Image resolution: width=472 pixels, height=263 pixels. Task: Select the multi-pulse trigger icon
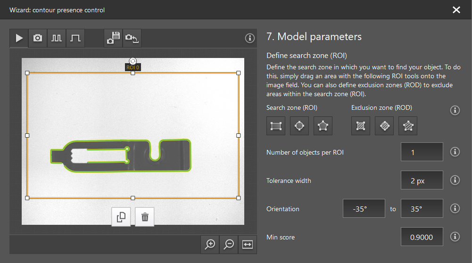(x=57, y=38)
